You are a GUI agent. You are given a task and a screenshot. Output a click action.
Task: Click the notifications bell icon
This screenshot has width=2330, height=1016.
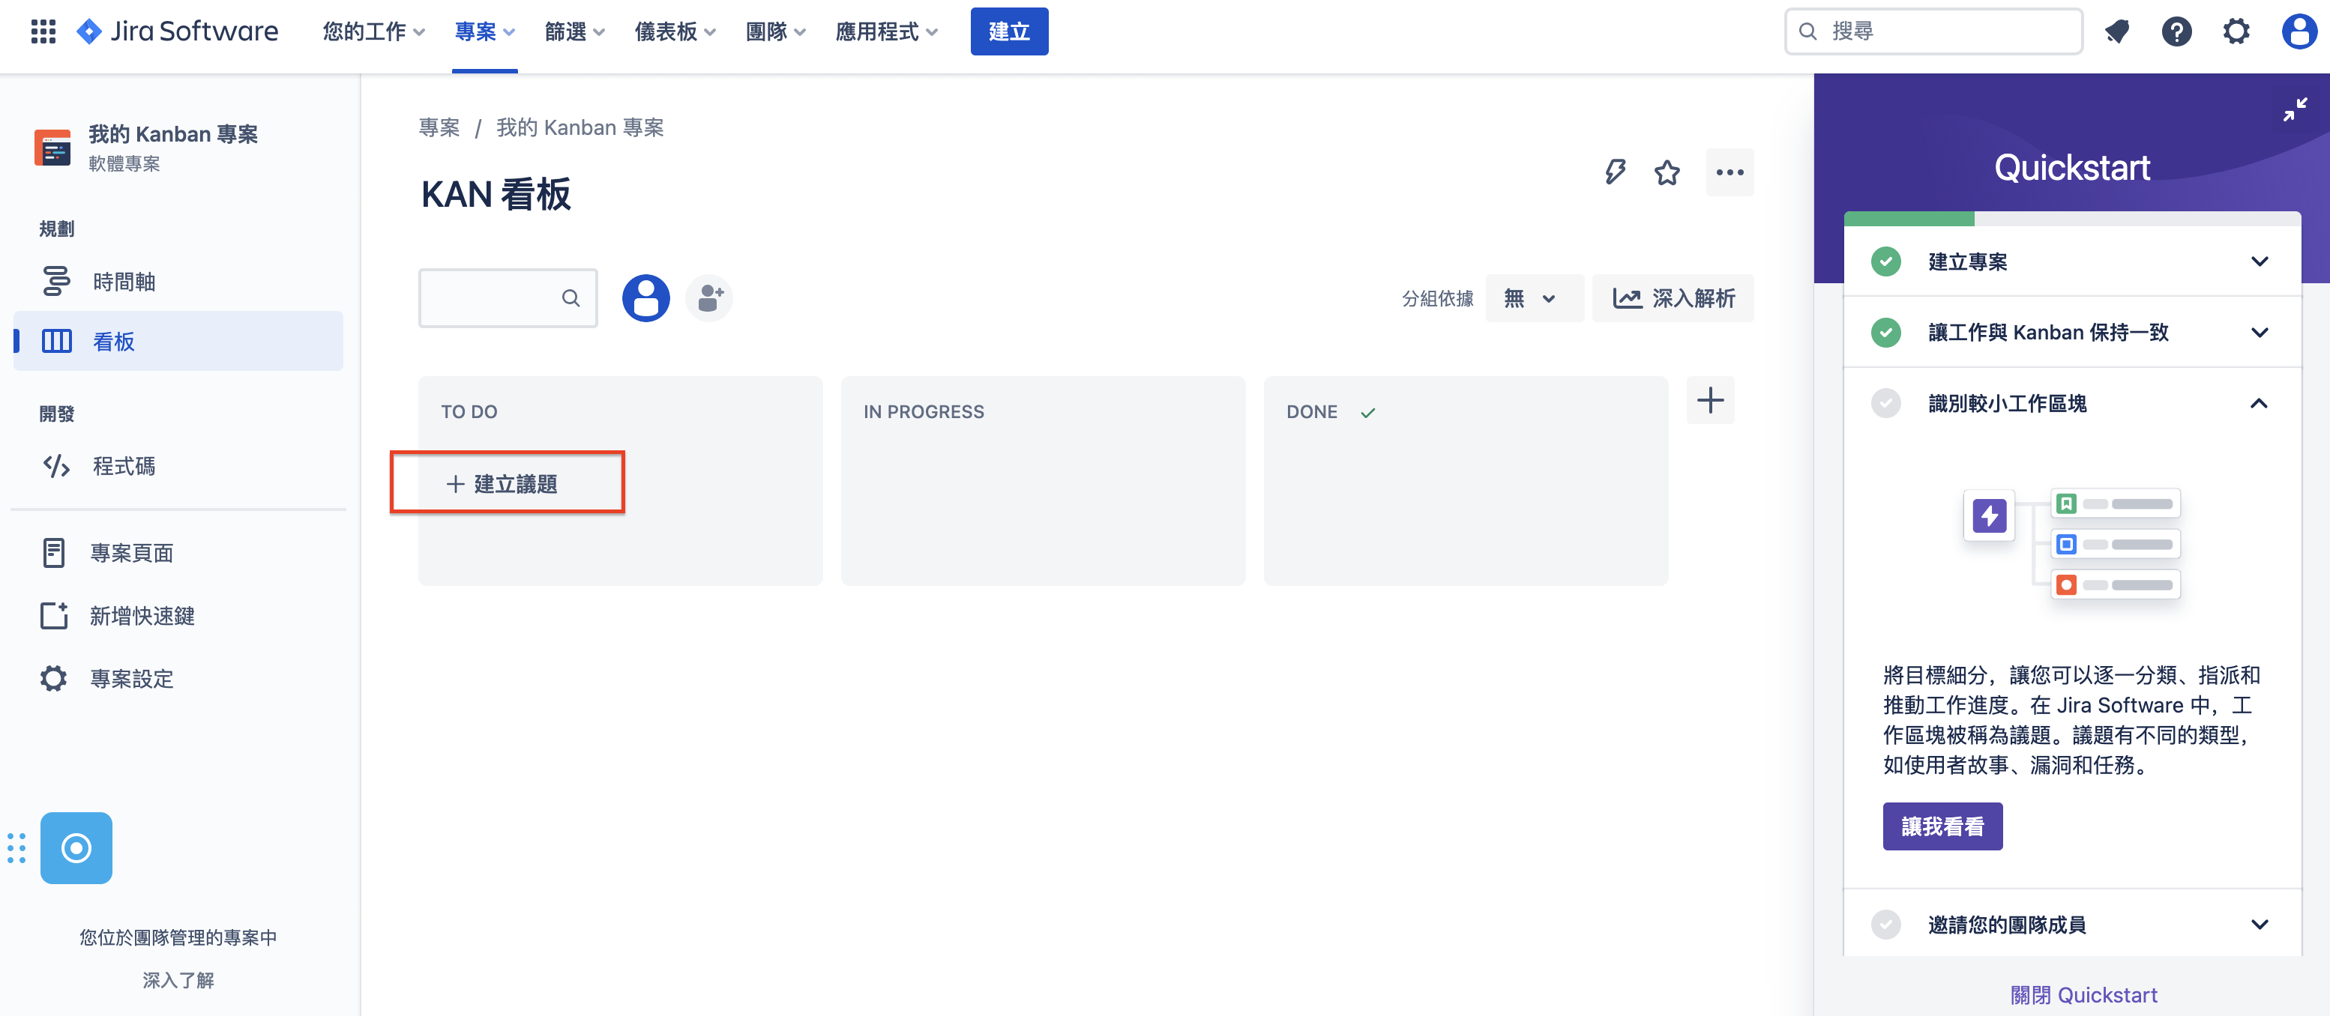[x=2116, y=31]
